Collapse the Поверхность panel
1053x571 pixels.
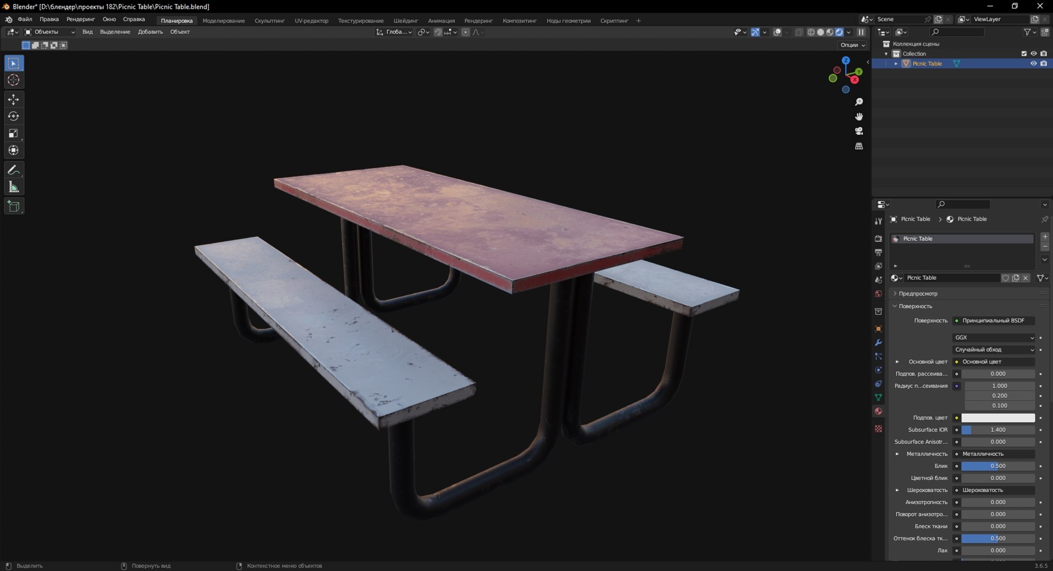915,306
